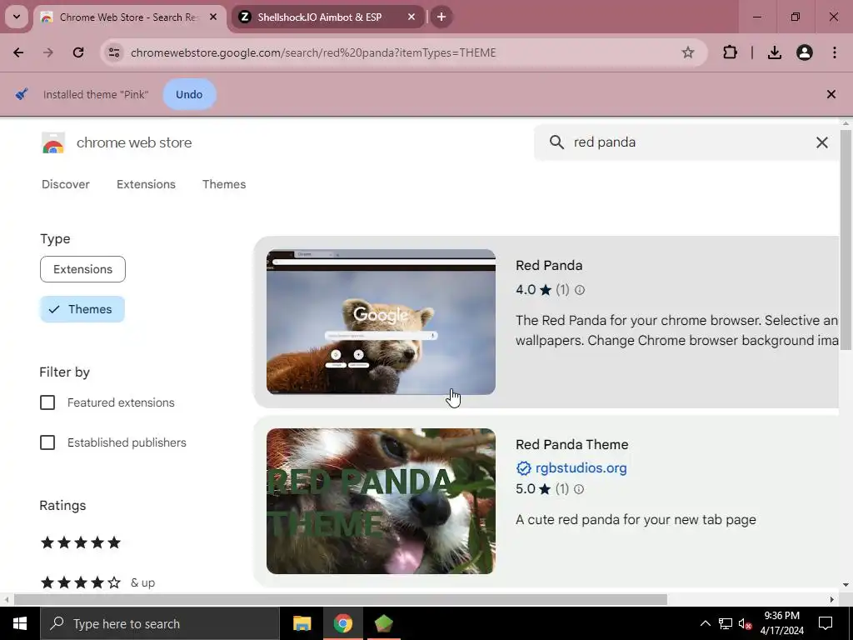Focus the address bar URL

pyautogui.click(x=313, y=52)
